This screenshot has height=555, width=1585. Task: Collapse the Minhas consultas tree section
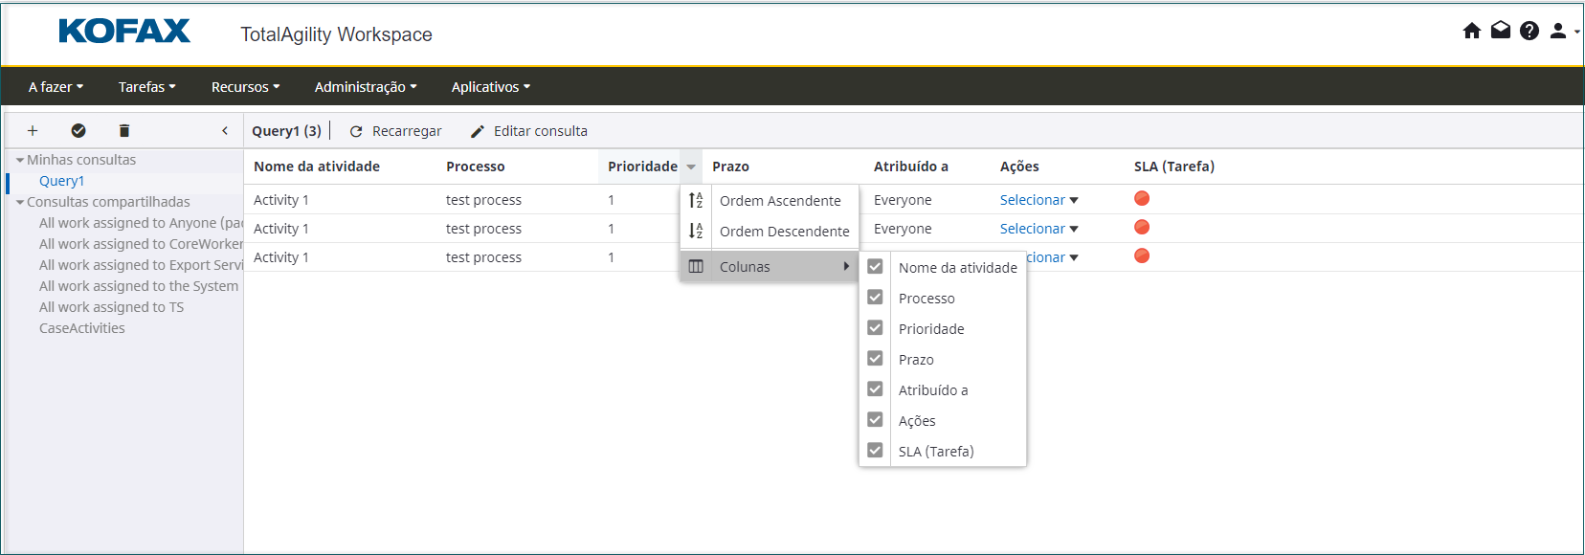click(x=20, y=160)
